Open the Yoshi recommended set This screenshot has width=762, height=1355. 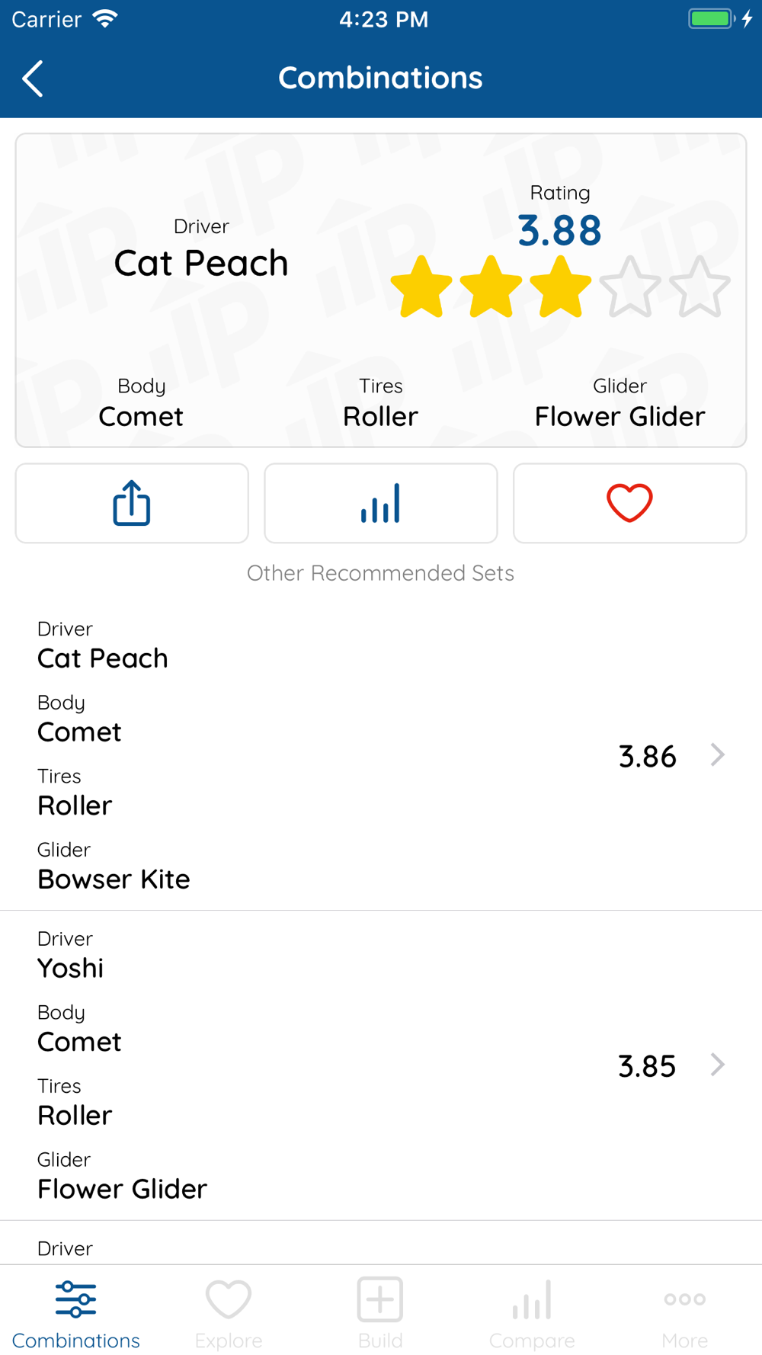(x=381, y=1065)
